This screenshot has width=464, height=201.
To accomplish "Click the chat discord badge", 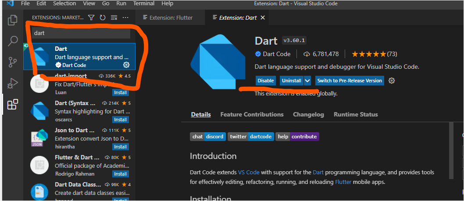I will [x=208, y=137].
